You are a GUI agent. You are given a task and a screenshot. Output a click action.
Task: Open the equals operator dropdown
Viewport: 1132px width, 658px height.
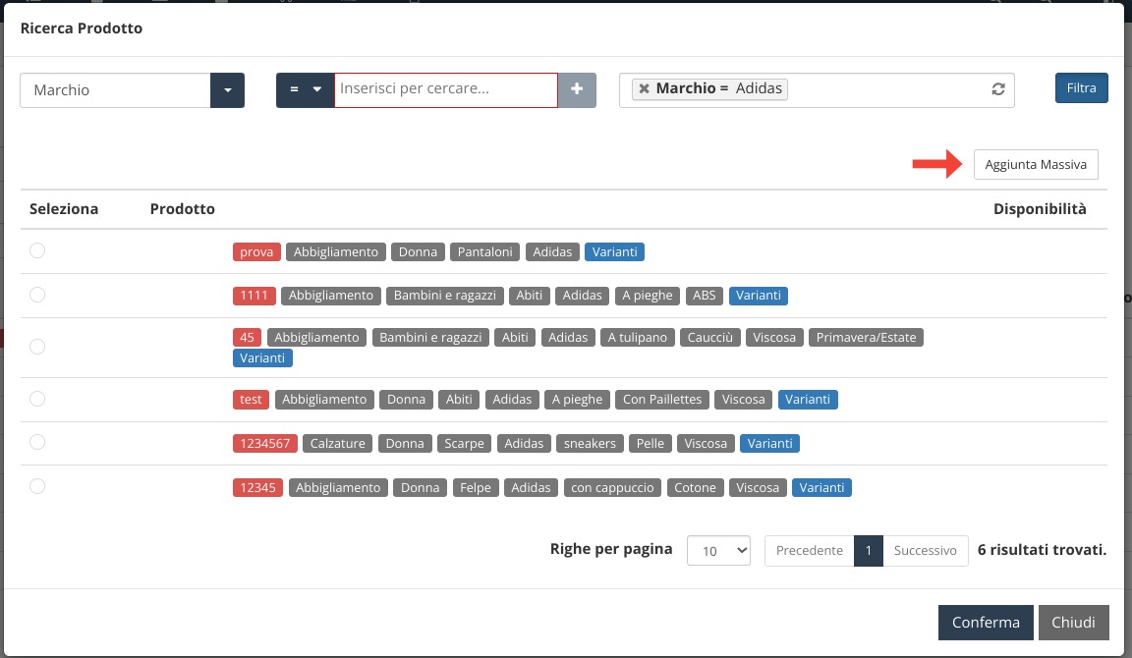(305, 89)
